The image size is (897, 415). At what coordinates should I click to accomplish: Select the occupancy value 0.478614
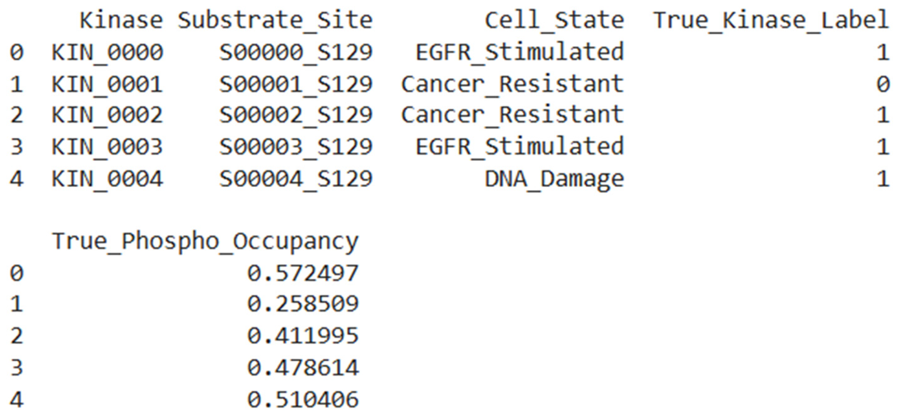(x=303, y=368)
